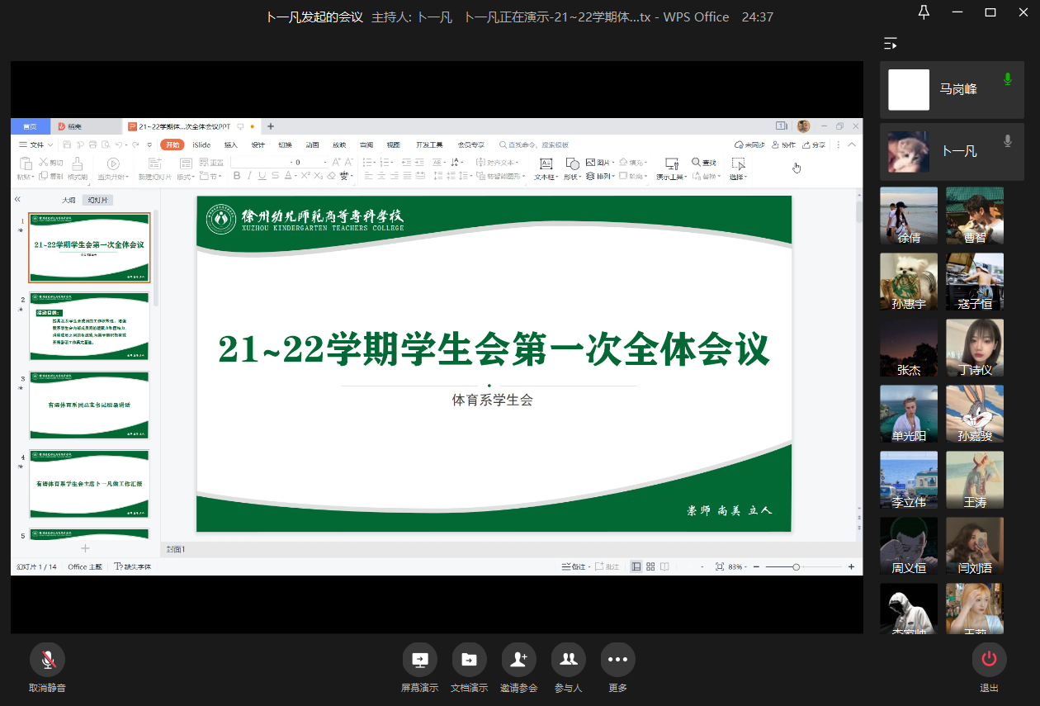Leave the meeting with 退出 button
Image resolution: width=1040 pixels, height=706 pixels.
(989, 660)
